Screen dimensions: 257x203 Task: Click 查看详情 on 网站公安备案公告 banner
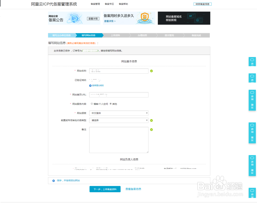93,19
